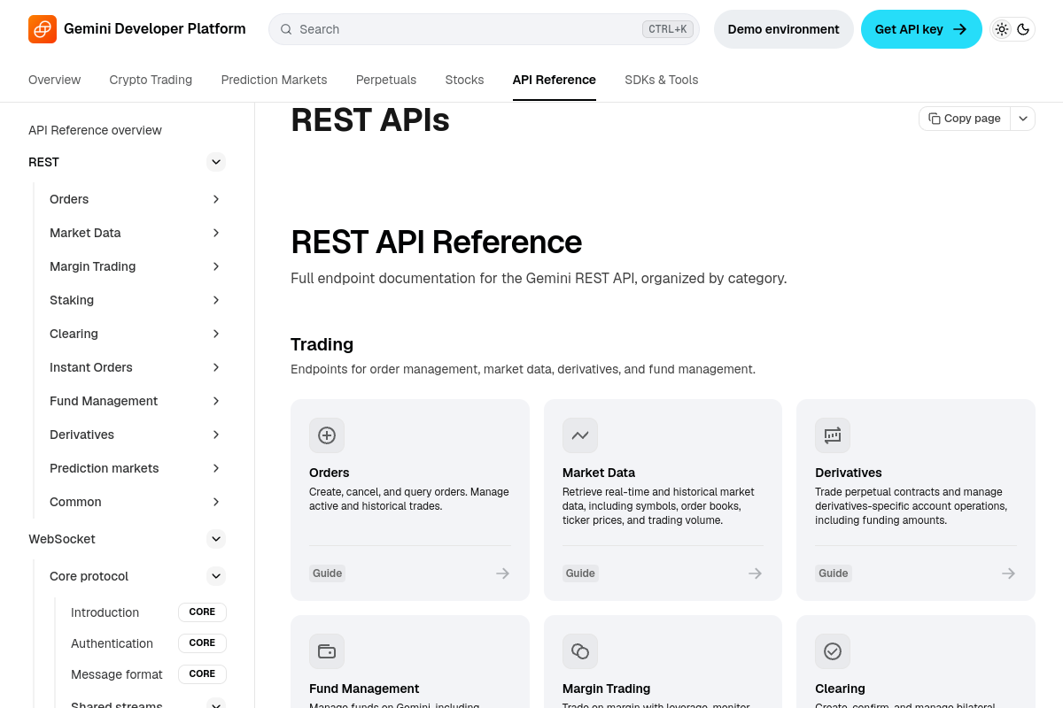Expand the Fund Management sidebar item
The image size is (1063, 708).
(216, 401)
